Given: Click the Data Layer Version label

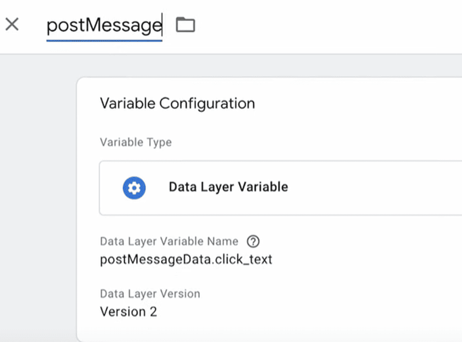Looking at the screenshot, I should tap(150, 294).
